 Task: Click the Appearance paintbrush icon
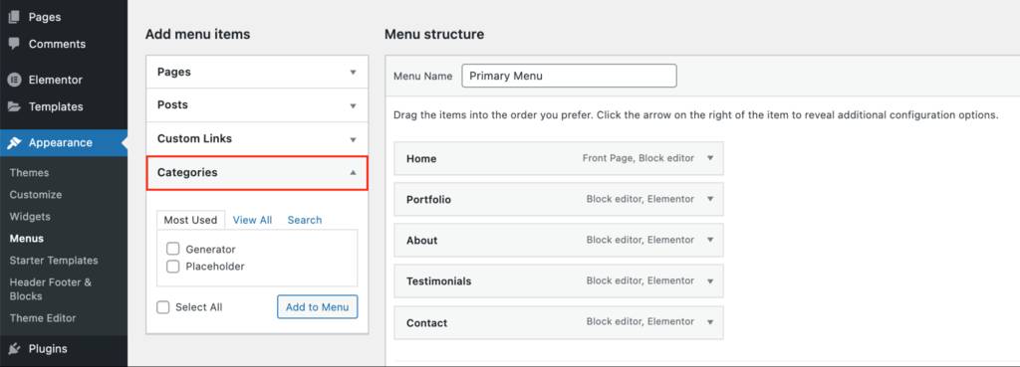pyautogui.click(x=14, y=143)
